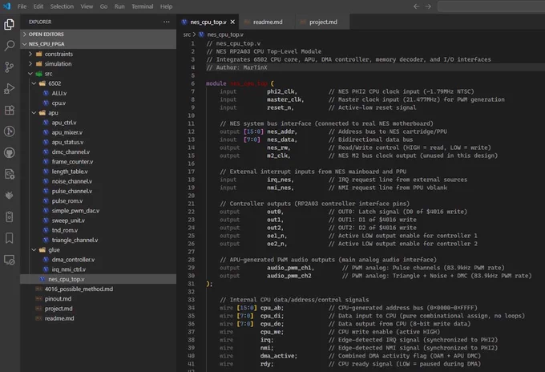
Task: Go forward with the right arrow
Action: (428, 6)
